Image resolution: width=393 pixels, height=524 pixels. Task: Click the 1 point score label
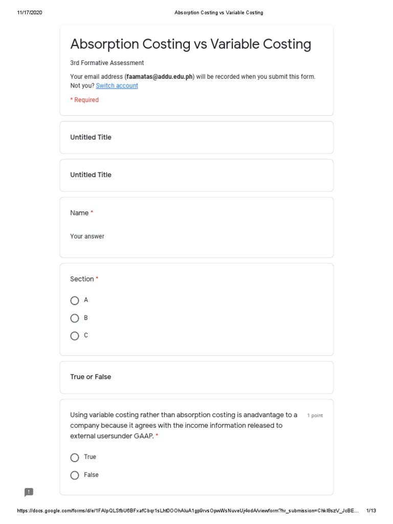pyautogui.click(x=315, y=416)
